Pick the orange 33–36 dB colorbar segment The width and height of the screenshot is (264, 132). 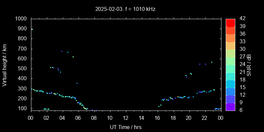tap(230, 38)
